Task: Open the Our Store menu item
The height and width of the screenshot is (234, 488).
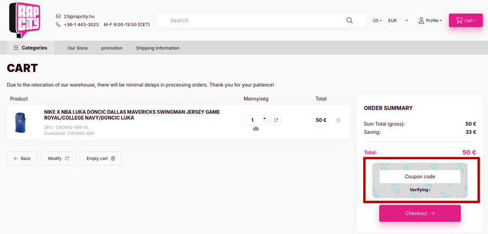Action: click(78, 48)
